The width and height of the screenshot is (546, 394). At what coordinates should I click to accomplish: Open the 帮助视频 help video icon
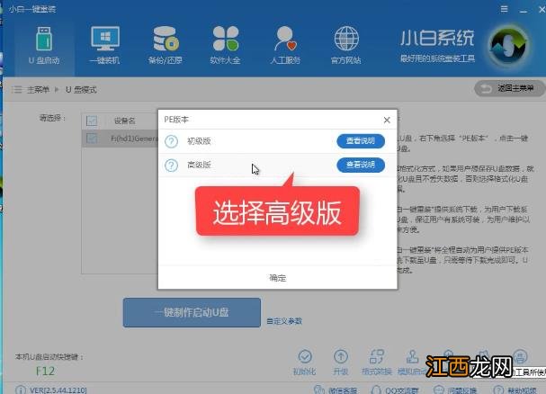point(498,390)
